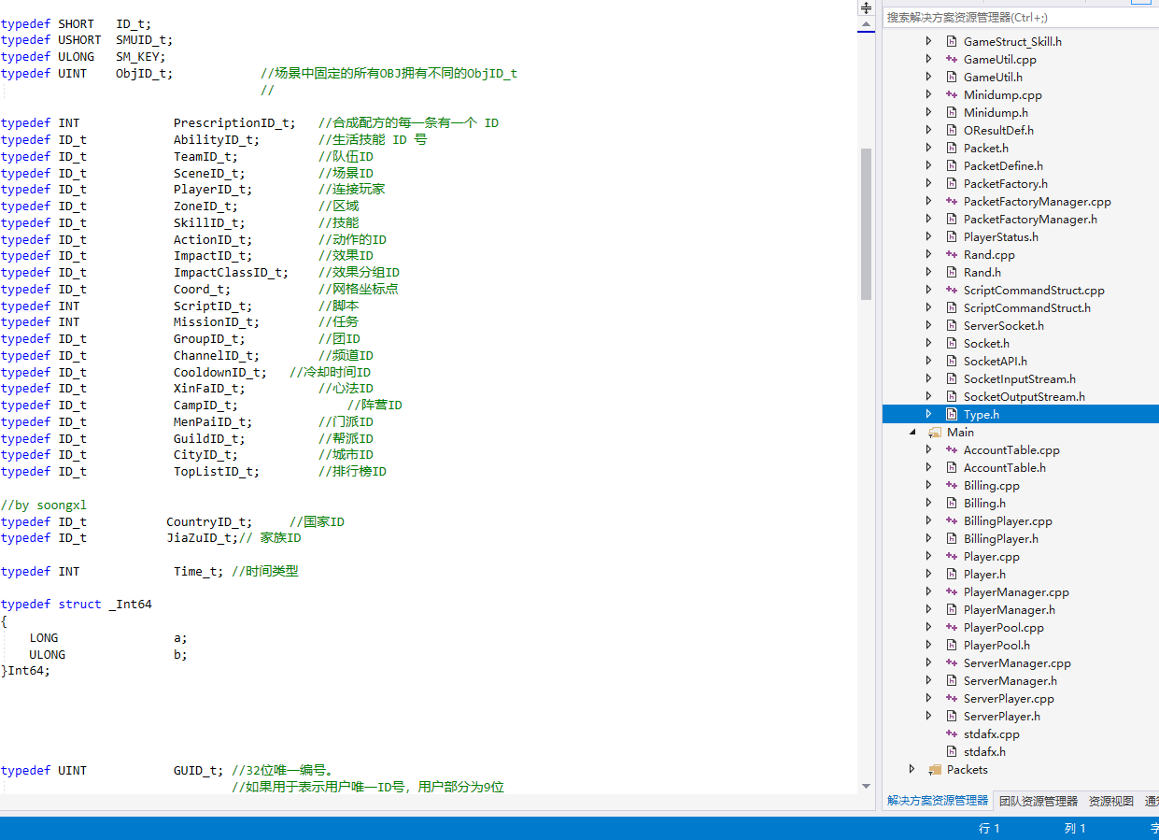
Task: Click the Packets filter folder icon
Action: (935, 769)
